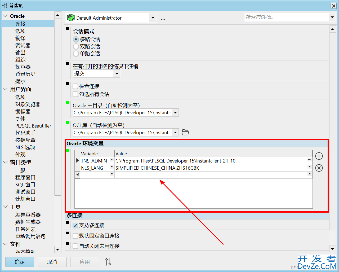Open the 差异查看器 preferences page
The height and width of the screenshot is (272, 339).
coord(28,215)
